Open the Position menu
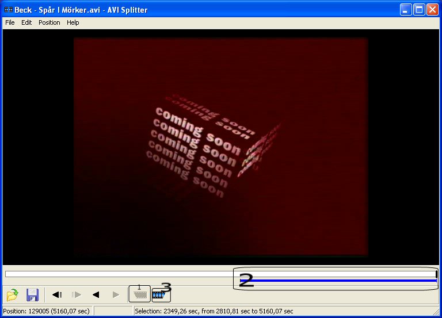Screen dimensions: 442x318 [x=49, y=22]
